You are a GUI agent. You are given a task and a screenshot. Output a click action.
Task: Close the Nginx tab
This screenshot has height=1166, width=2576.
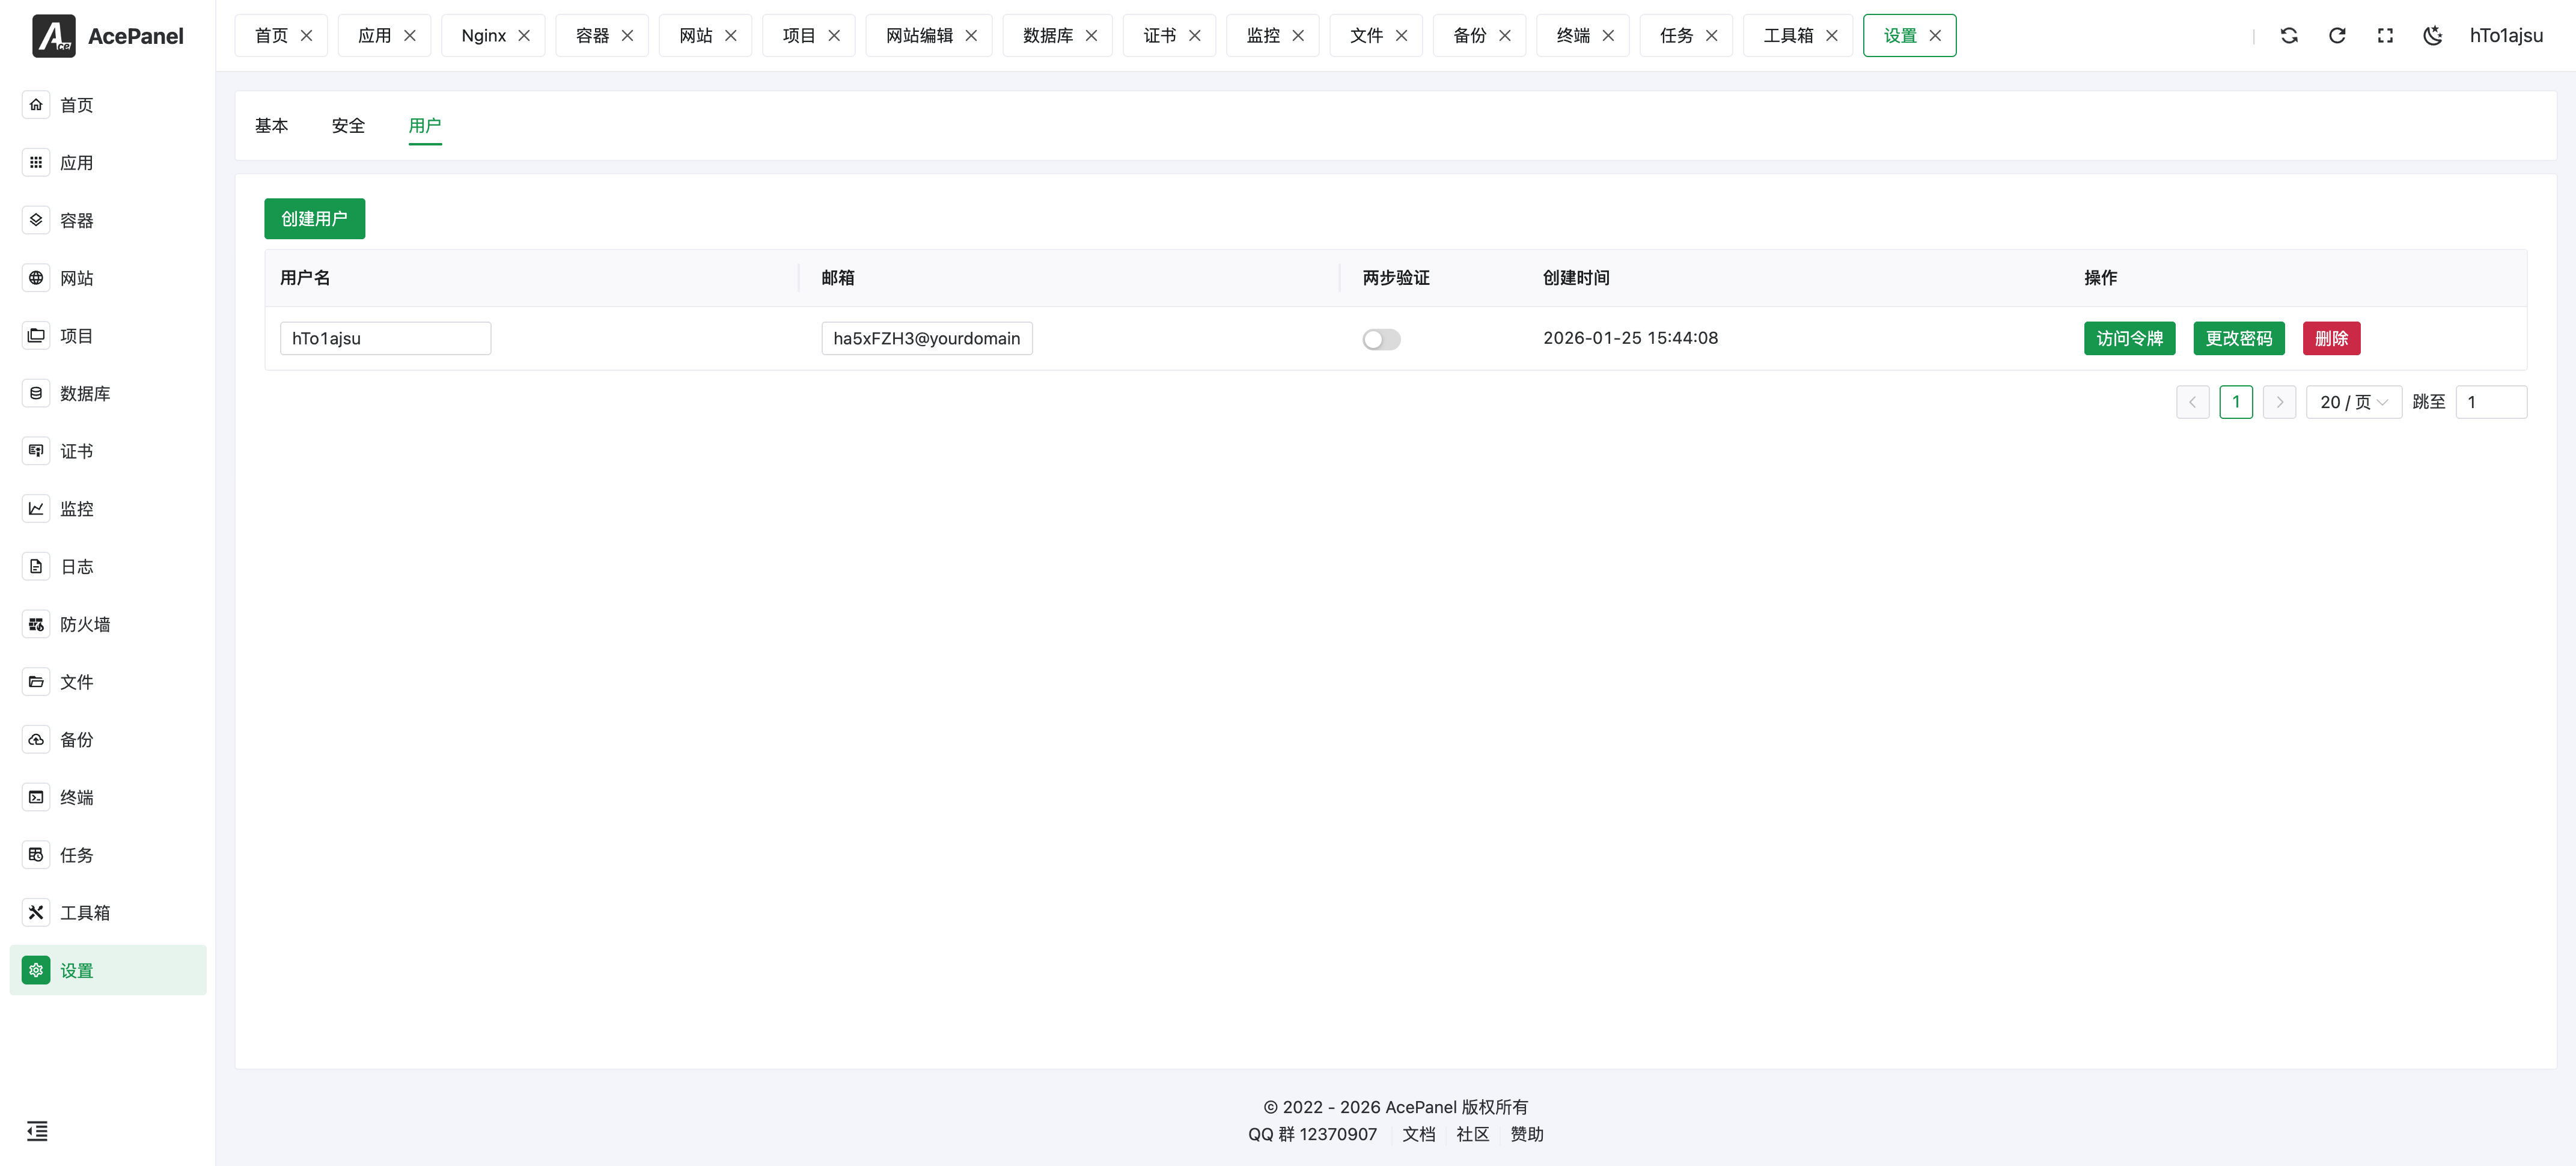click(x=524, y=35)
